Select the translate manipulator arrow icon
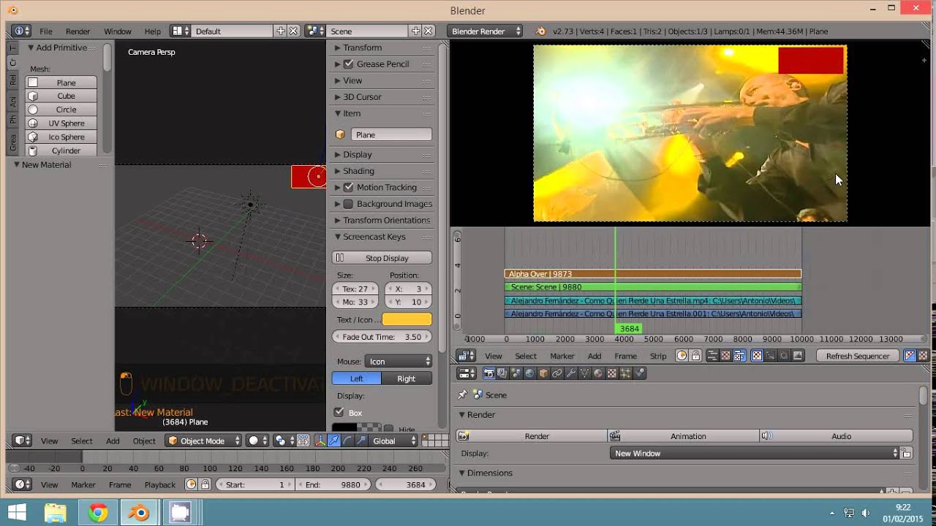The height and width of the screenshot is (526, 936). click(333, 441)
